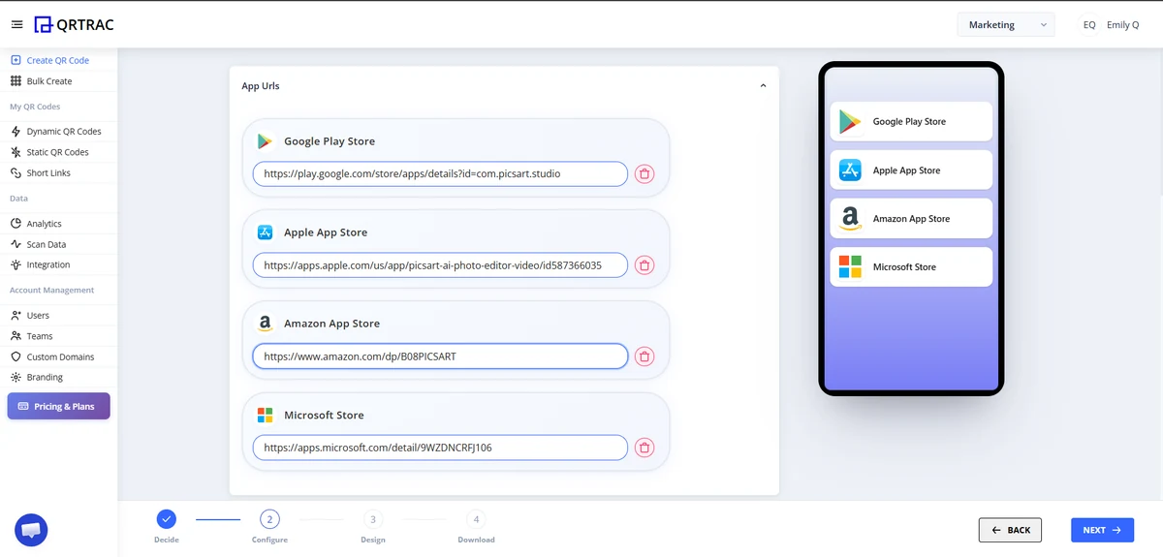Click the Amazon App Store URL field
Image resolution: width=1163 pixels, height=557 pixels.
440,356
